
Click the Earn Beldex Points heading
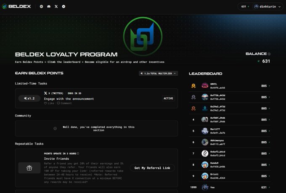pos(39,73)
